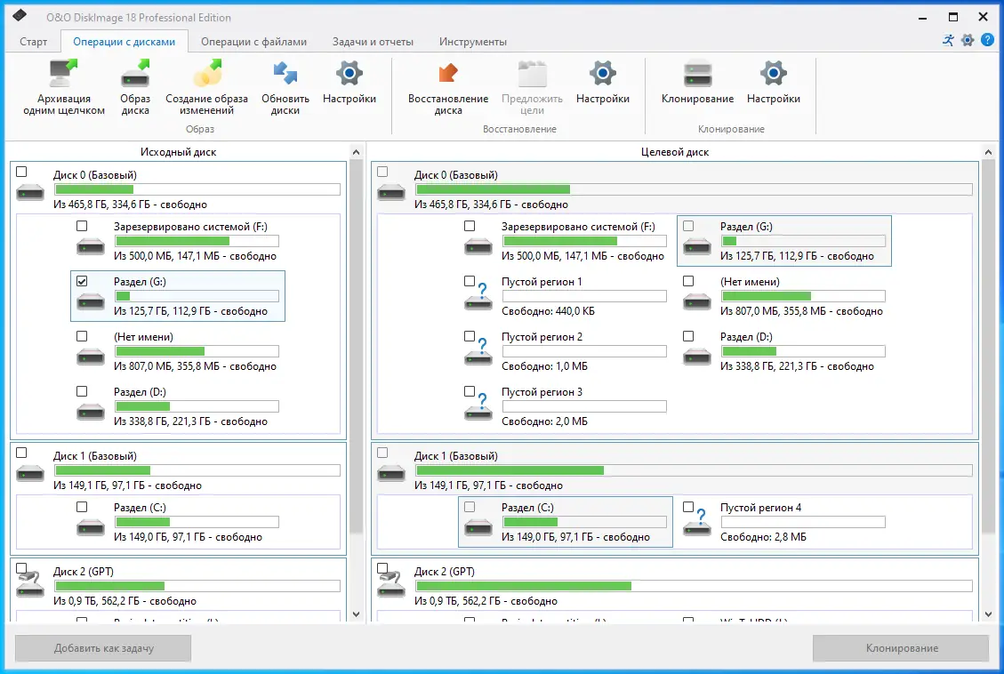Open Настройки in the Восстановление group

point(603,82)
